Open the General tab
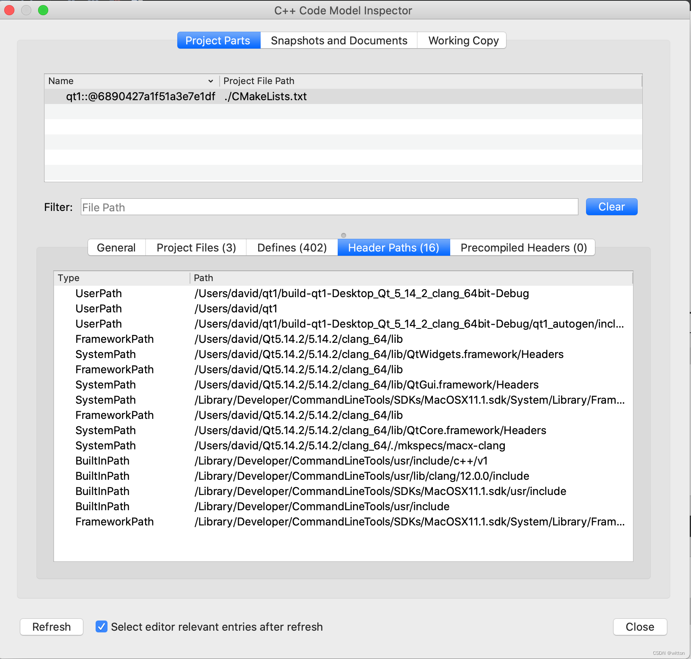This screenshot has width=691, height=659. coord(116,248)
